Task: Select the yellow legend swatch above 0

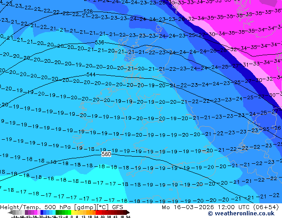Action: (73, 212)
